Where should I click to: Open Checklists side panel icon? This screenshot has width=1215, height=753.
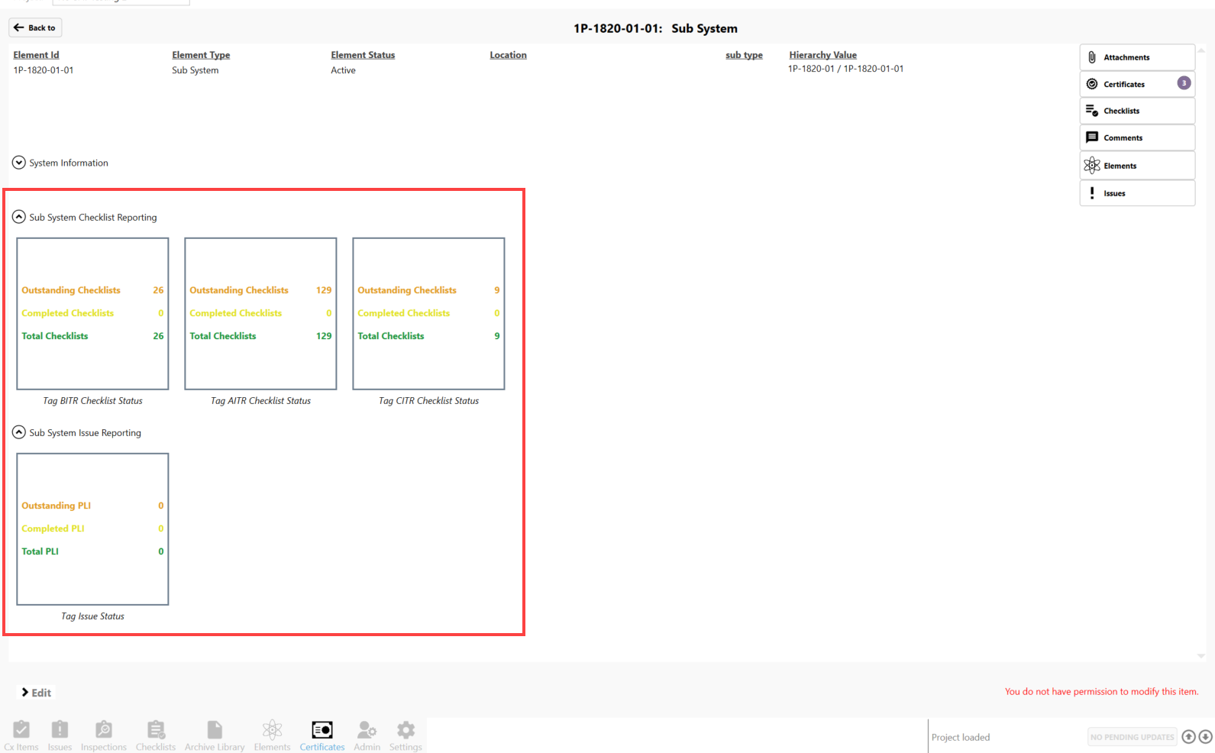click(1092, 111)
